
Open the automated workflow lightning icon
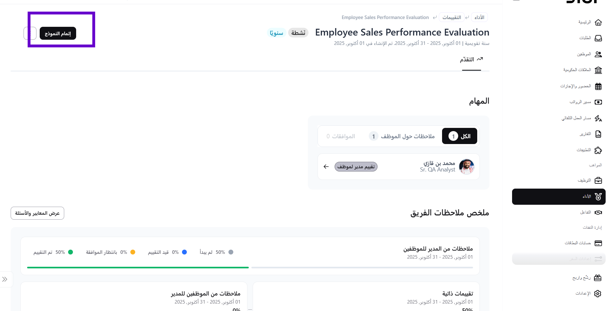(598, 118)
